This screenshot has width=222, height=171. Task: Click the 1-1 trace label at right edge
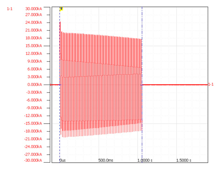[x=211, y=84]
